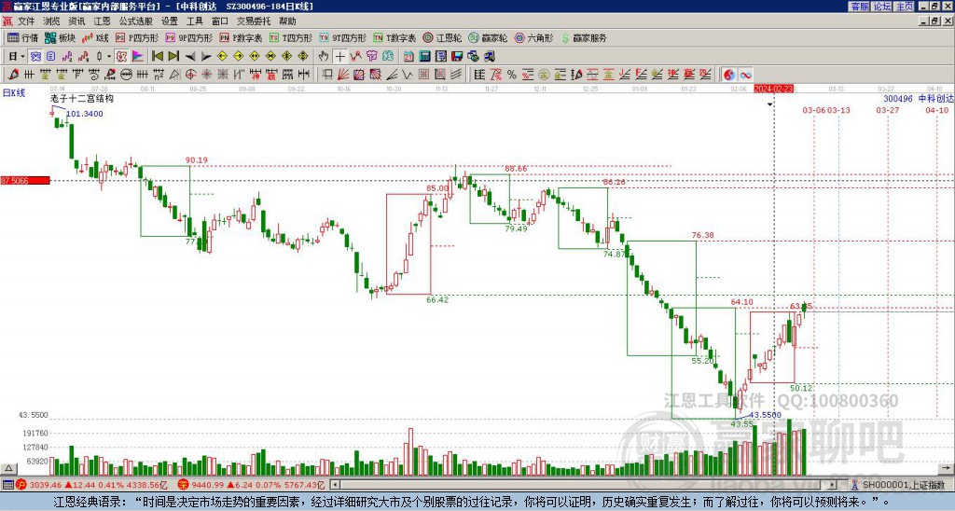Open the P数字表 number table

pyautogui.click(x=241, y=37)
